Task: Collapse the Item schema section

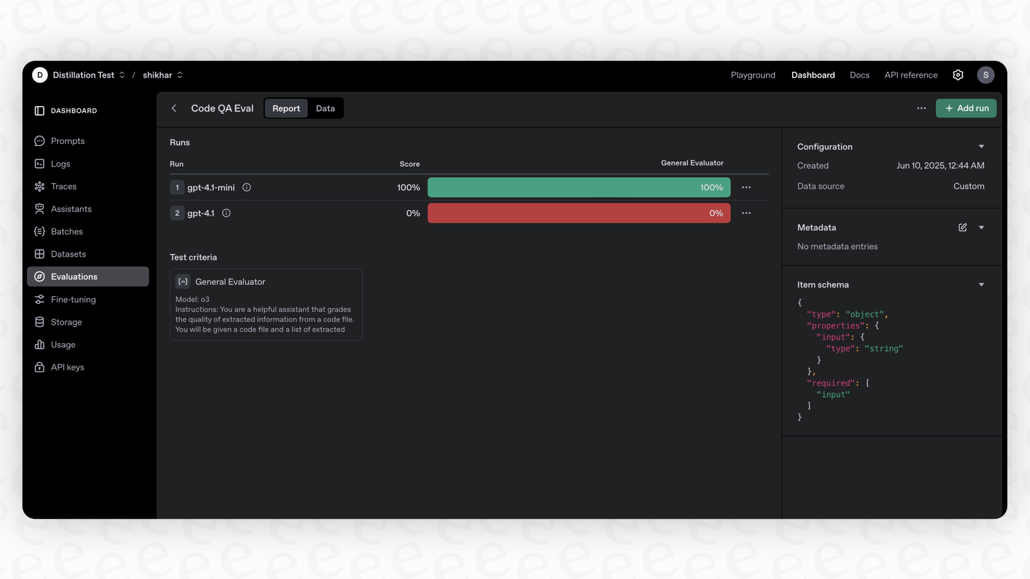Action: click(x=981, y=285)
